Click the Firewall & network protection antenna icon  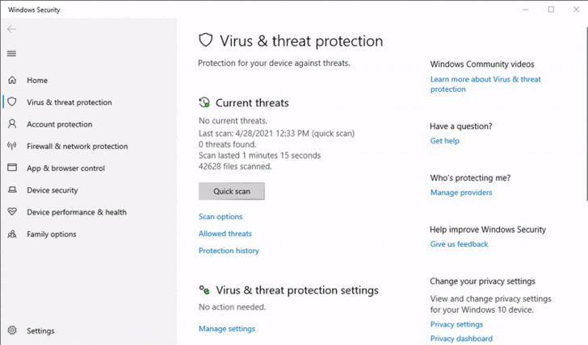coord(11,146)
